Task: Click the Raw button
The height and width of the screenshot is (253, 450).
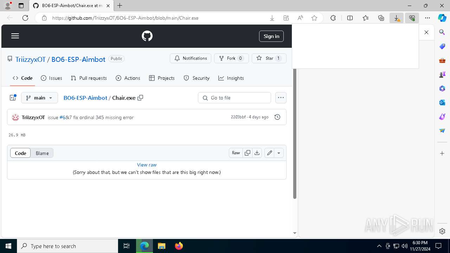Action: 236,153
